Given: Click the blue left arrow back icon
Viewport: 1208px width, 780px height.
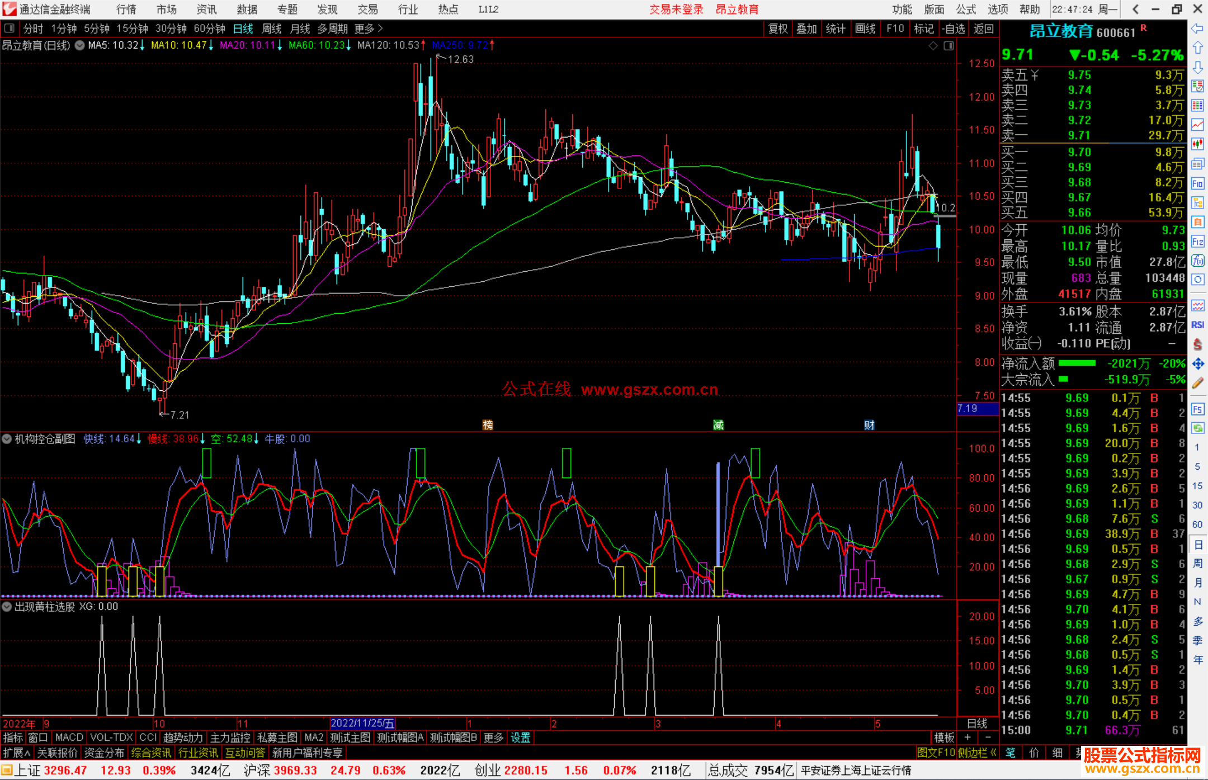Looking at the screenshot, I should point(1197,29).
